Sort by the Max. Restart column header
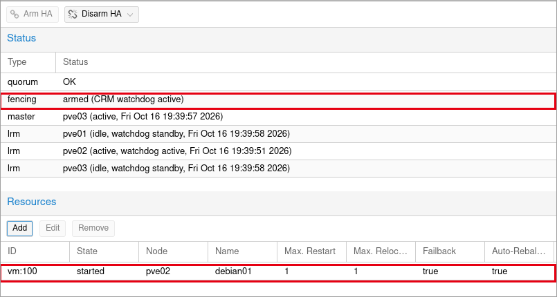Viewport: 557px width, 297px height. pos(311,251)
